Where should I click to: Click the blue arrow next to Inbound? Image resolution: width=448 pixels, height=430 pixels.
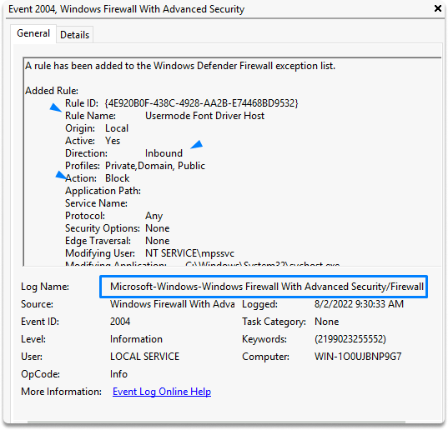[x=197, y=144]
